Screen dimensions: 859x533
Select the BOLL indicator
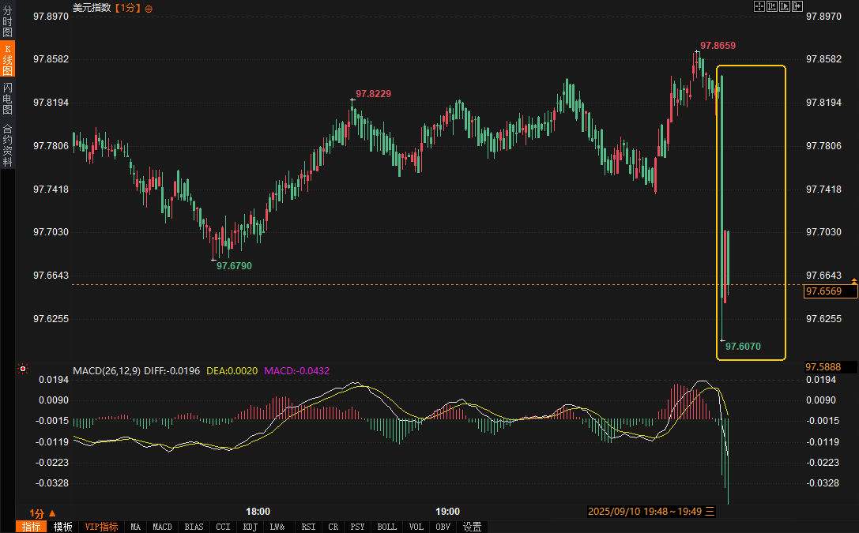coord(386,527)
